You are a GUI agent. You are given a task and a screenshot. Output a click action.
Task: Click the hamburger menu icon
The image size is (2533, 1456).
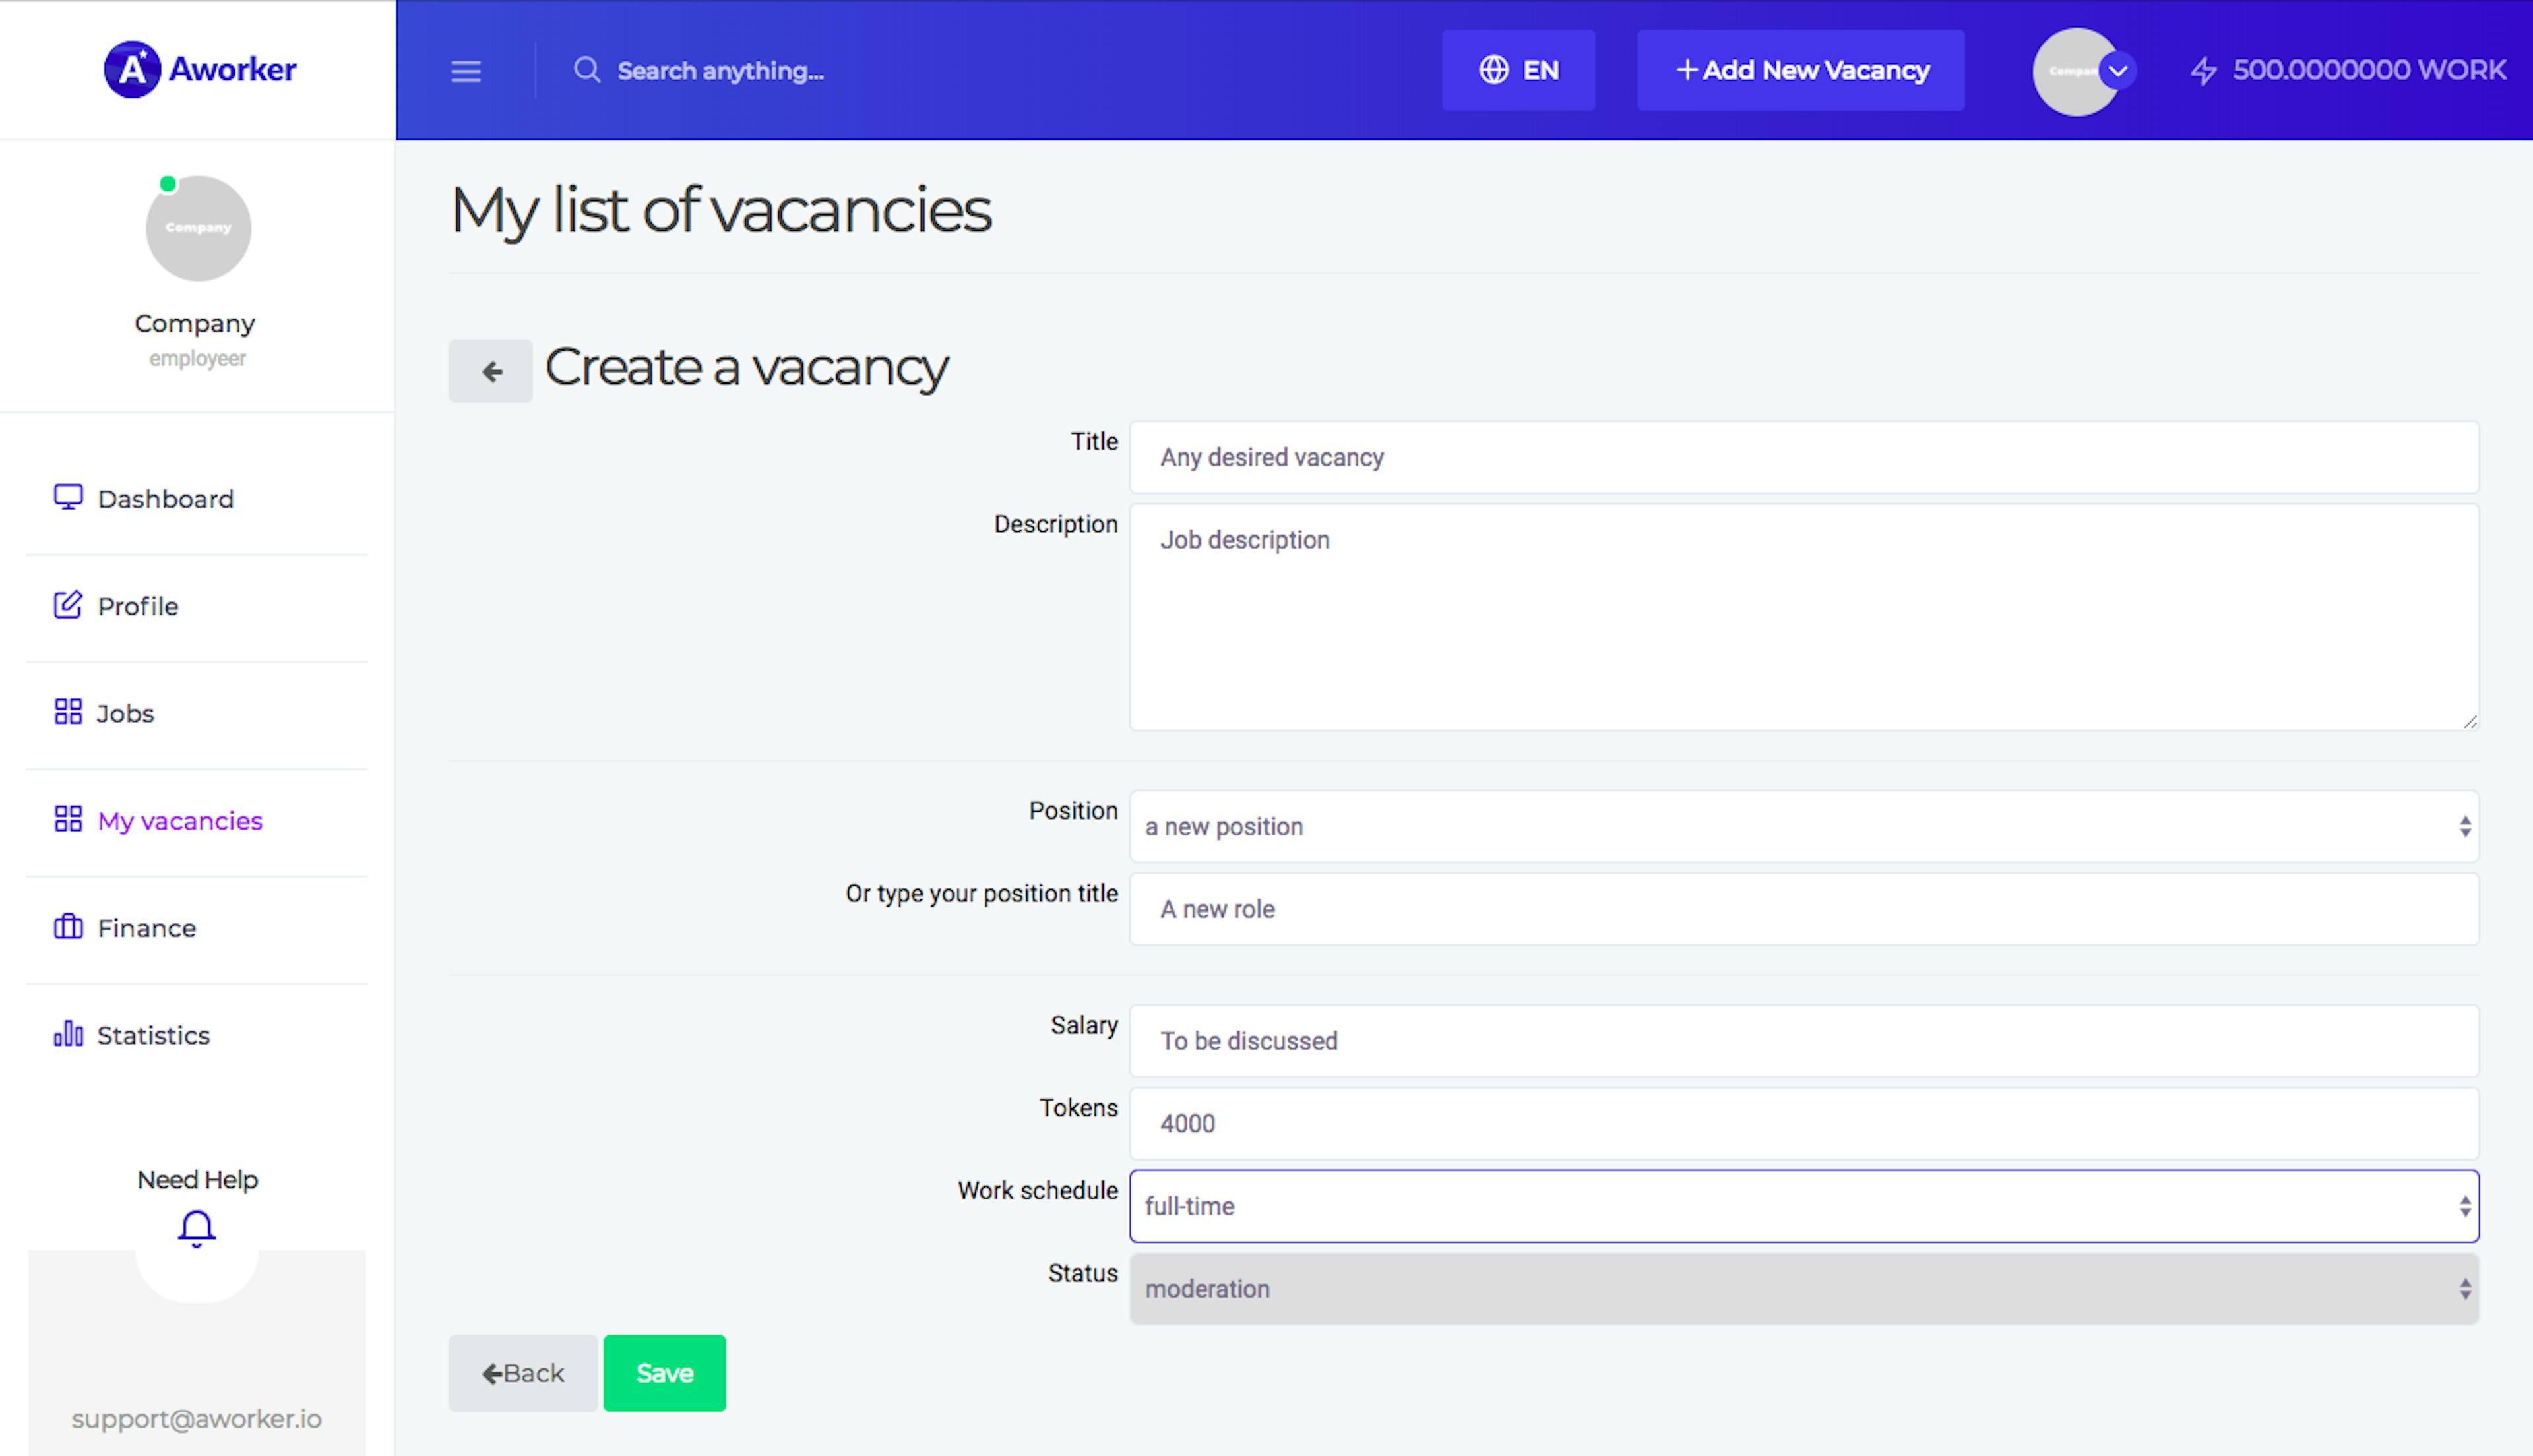tap(466, 71)
